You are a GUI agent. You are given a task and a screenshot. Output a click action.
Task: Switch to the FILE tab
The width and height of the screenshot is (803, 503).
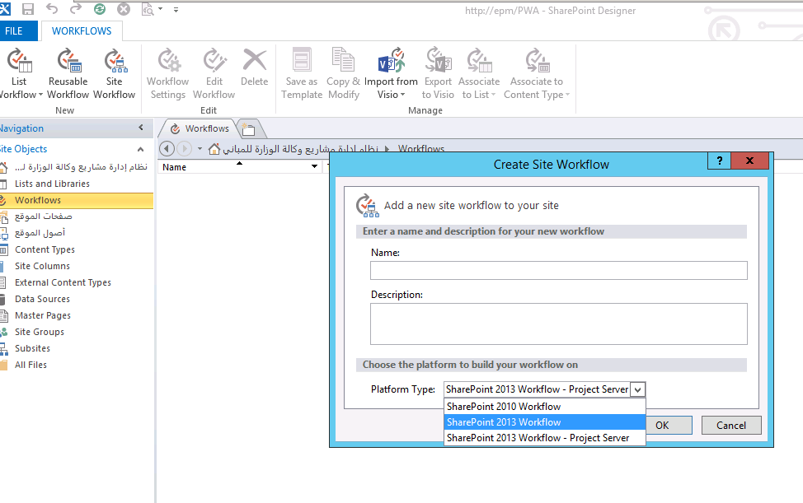click(x=16, y=30)
